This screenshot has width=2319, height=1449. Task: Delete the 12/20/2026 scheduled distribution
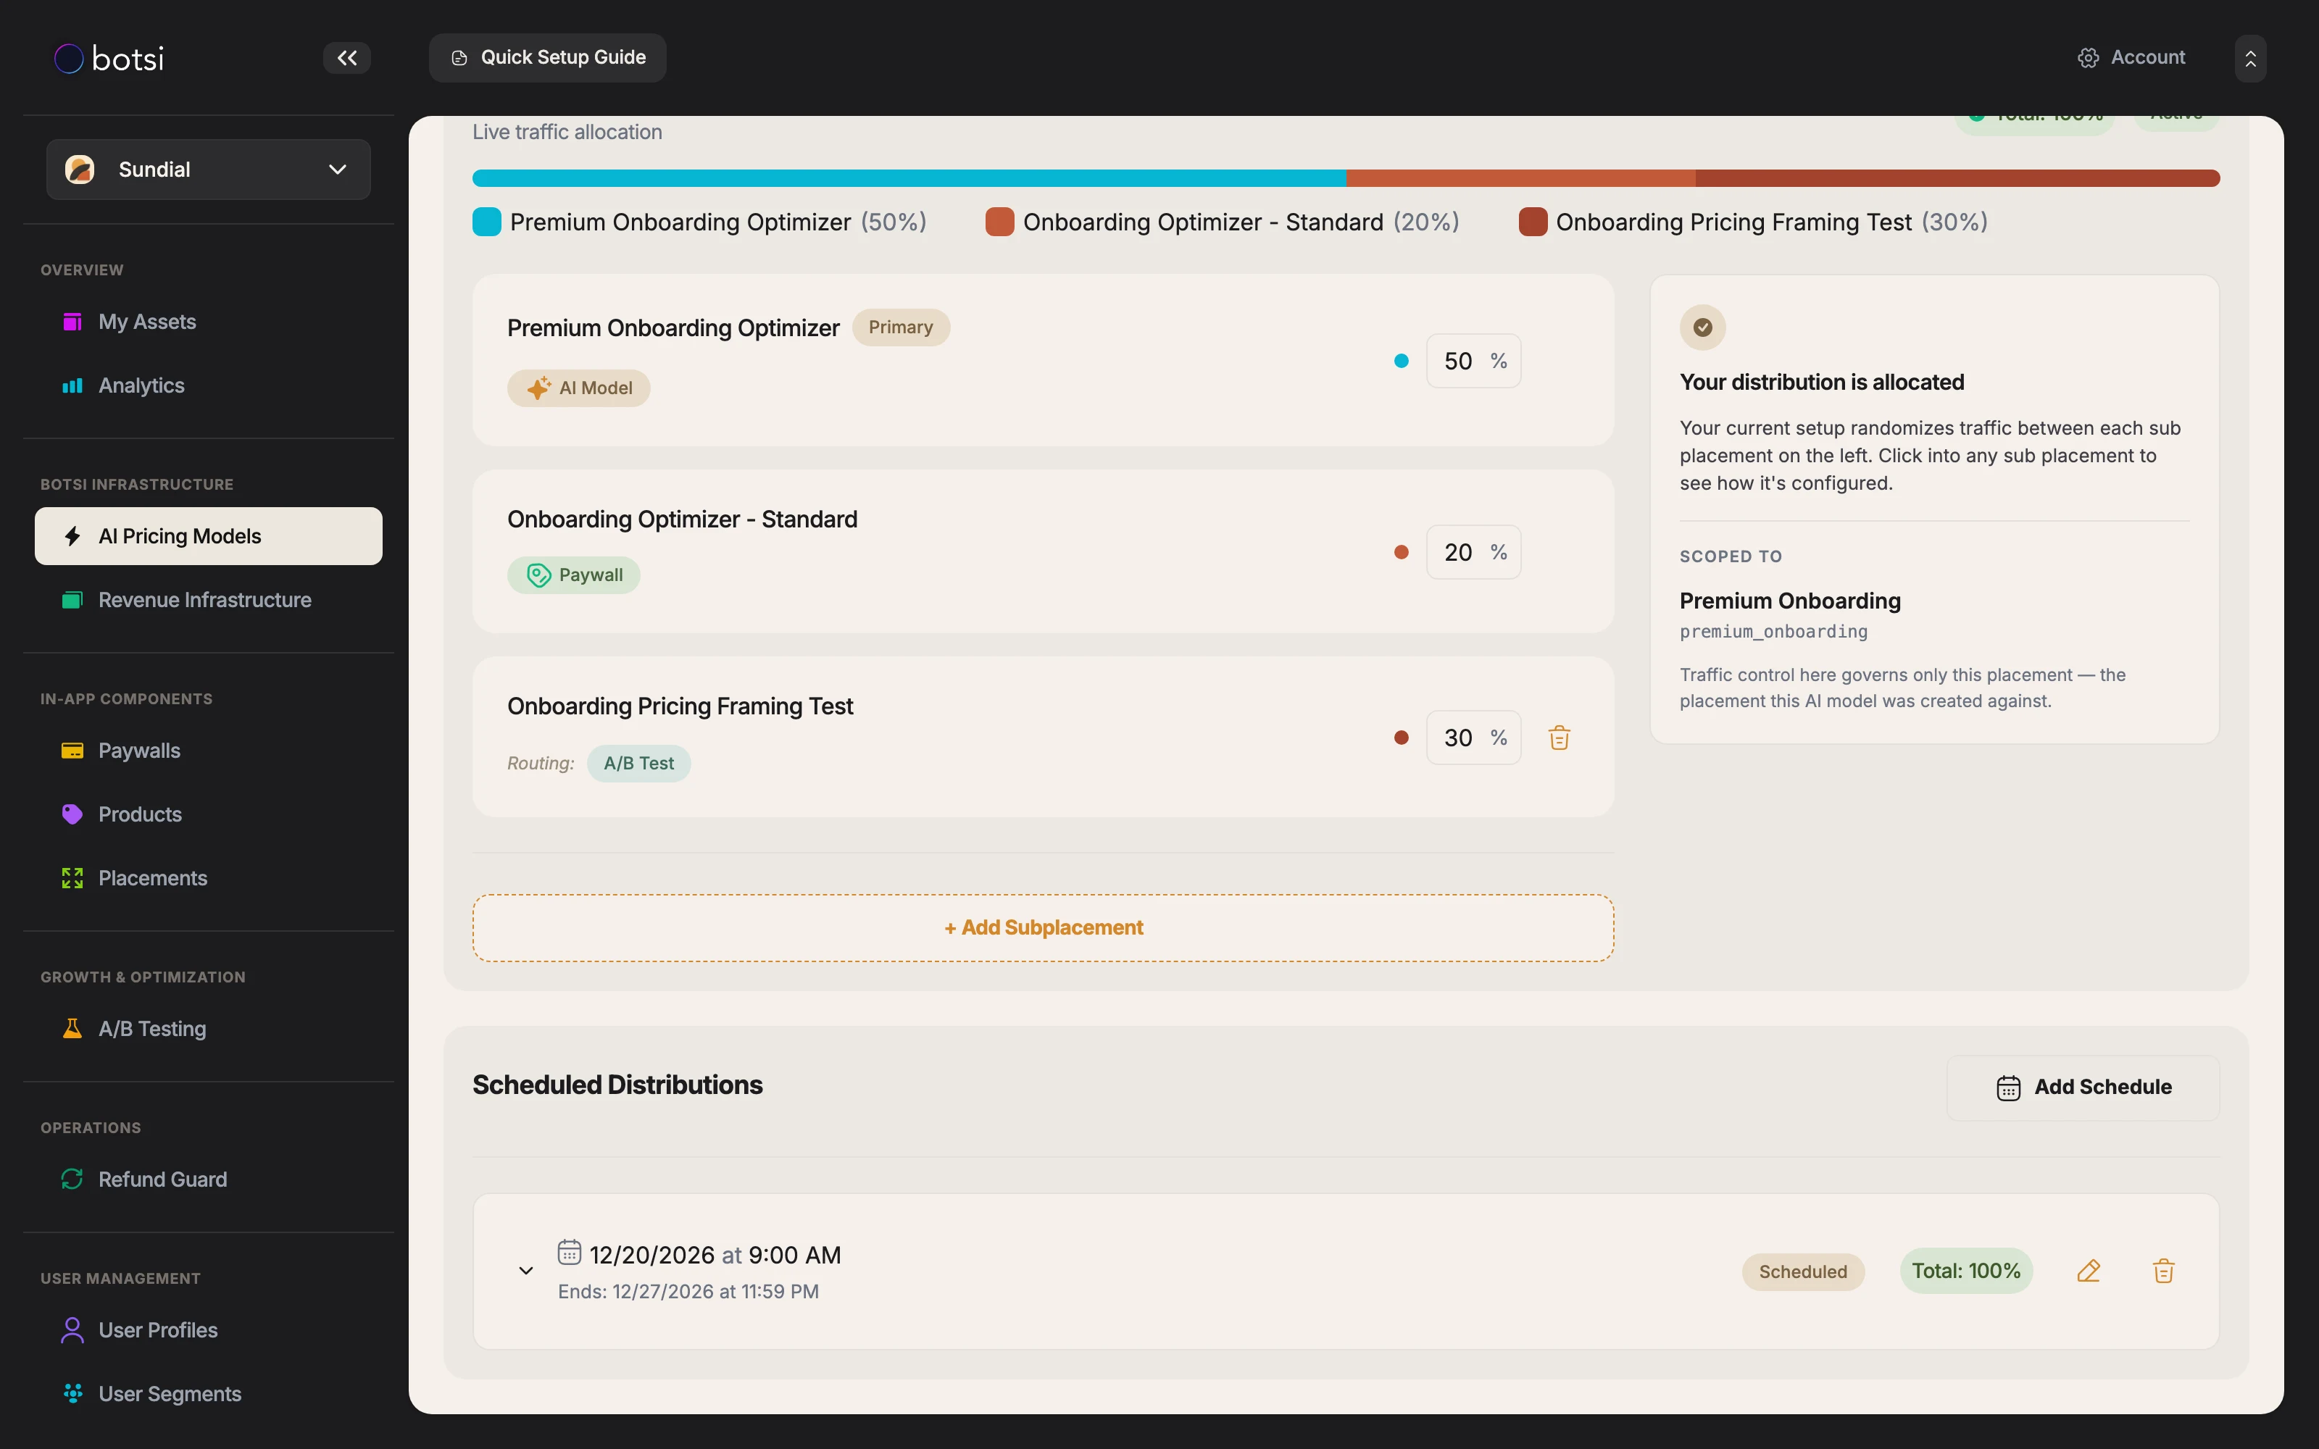coord(2164,1271)
